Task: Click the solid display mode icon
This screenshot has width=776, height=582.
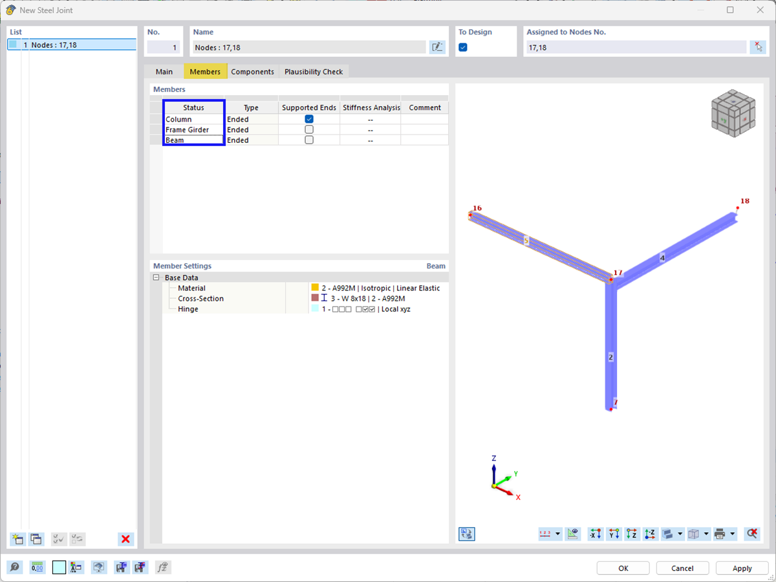Action: (669, 534)
